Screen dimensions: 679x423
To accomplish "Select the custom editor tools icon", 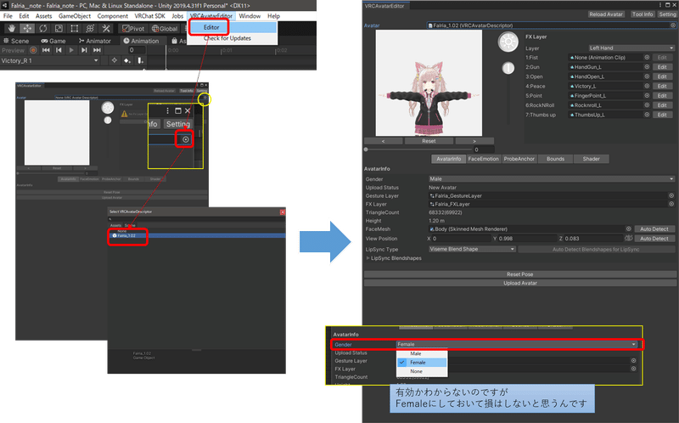I will [x=106, y=29].
